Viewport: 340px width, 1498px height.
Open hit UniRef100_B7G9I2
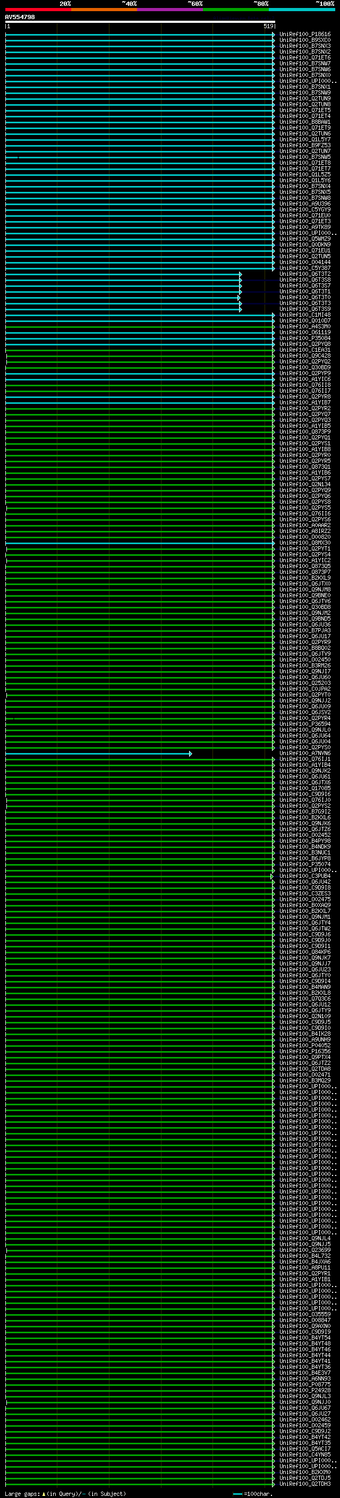click(x=305, y=812)
